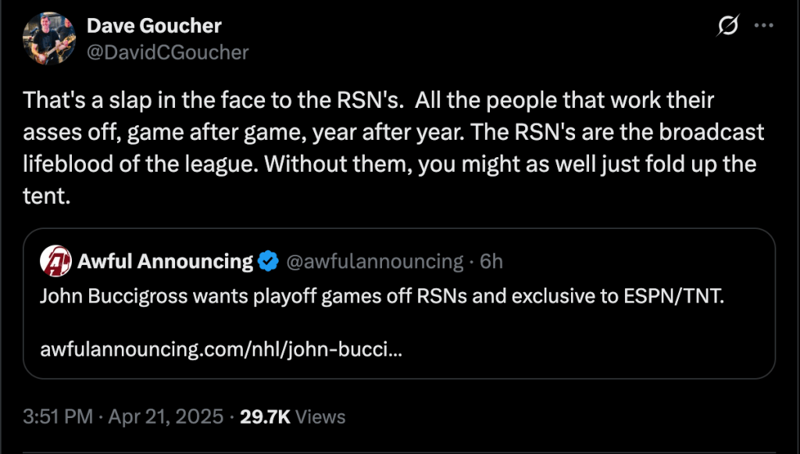The height and width of the screenshot is (454, 800).
Task: Click the Awful Announcing logo avatar
Action: click(x=57, y=261)
